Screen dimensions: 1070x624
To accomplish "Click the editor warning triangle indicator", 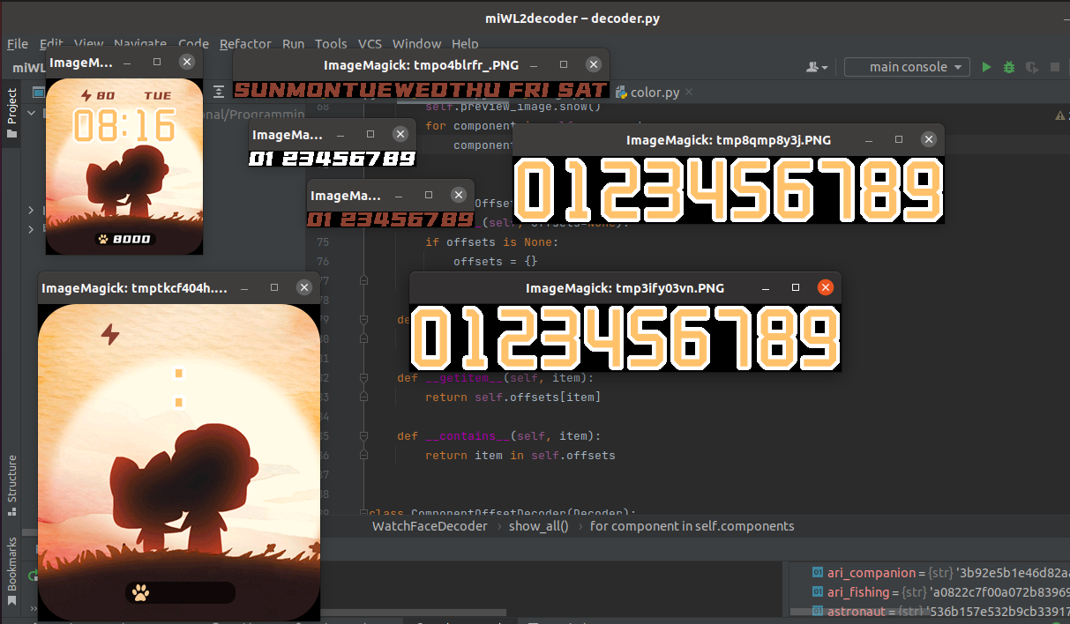I will [1061, 115].
